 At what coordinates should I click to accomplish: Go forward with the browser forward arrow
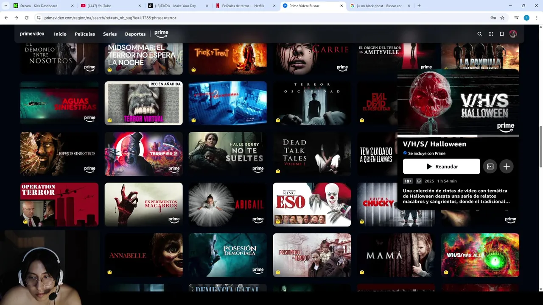(x=16, y=18)
